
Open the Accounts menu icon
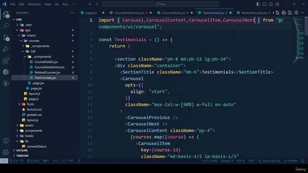[x=6, y=141]
